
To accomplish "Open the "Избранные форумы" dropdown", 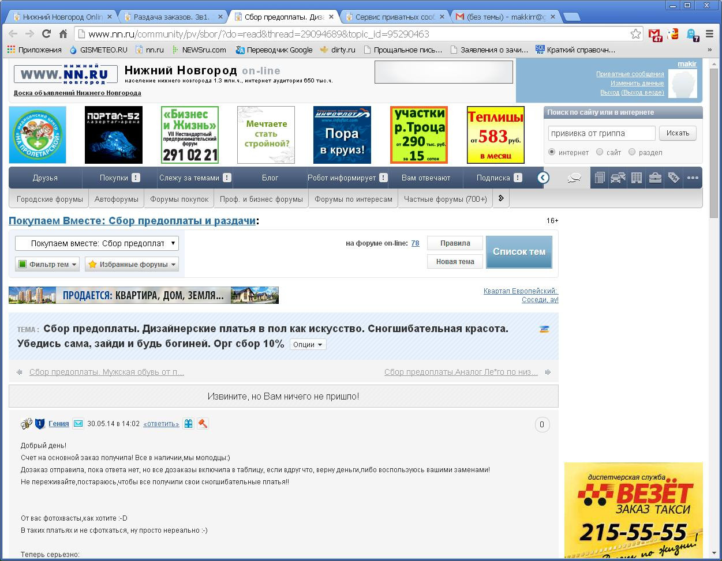I will click(x=132, y=264).
